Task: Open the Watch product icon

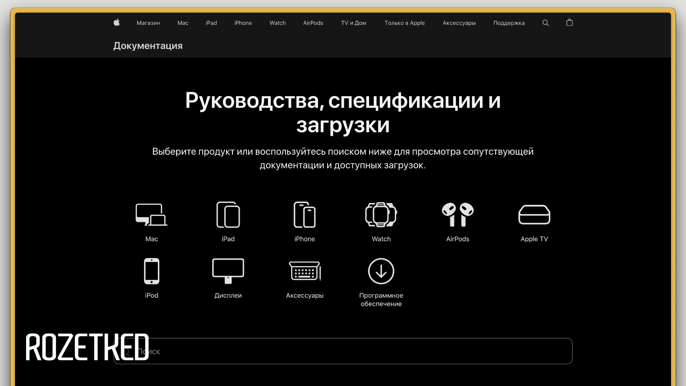Action: [381, 214]
